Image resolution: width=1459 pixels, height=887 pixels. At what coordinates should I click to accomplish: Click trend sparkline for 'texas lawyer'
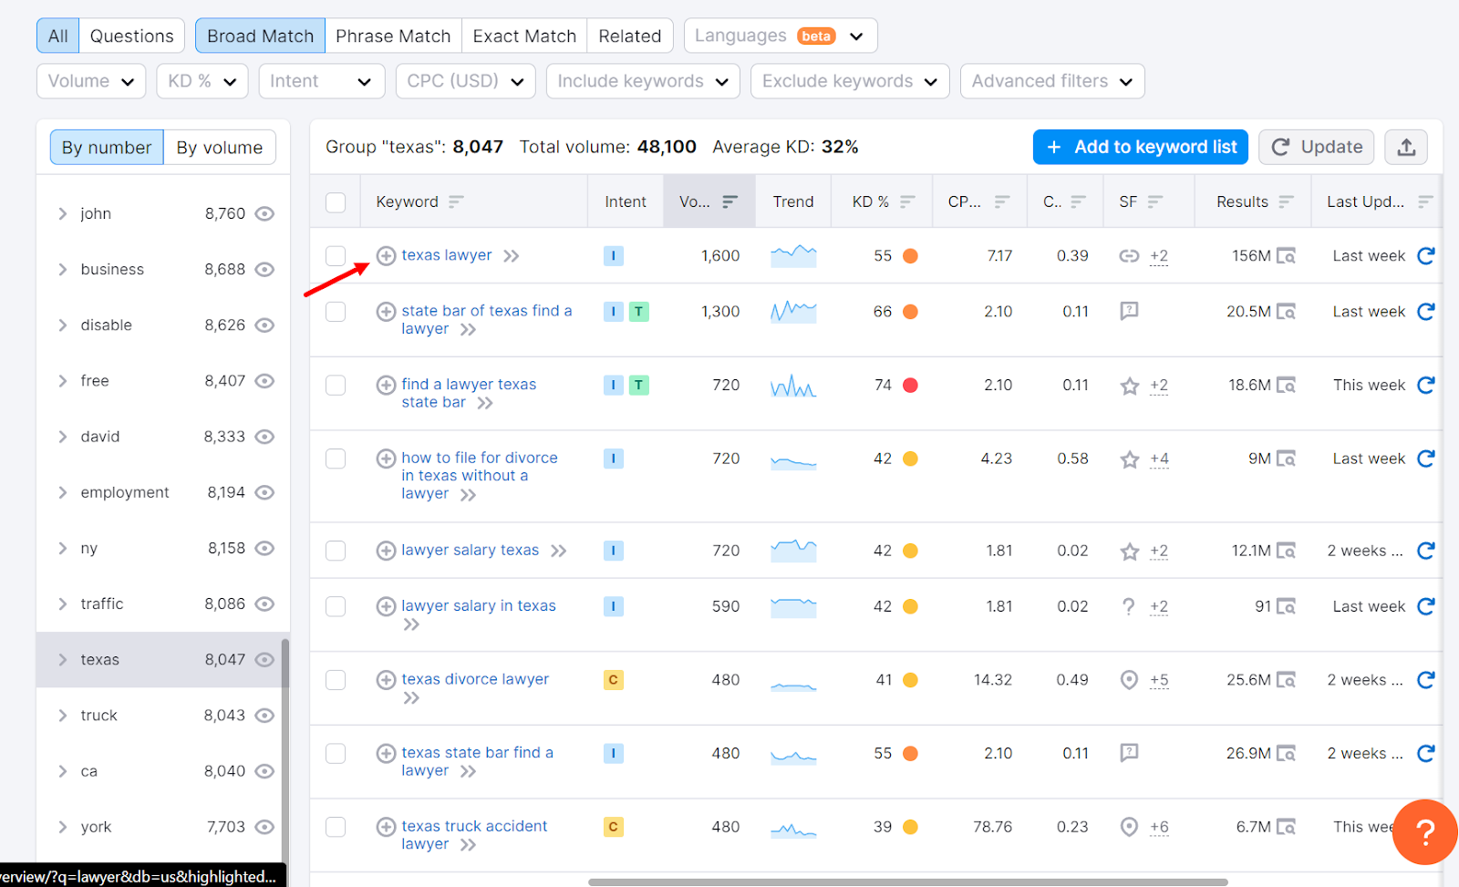coord(793,255)
